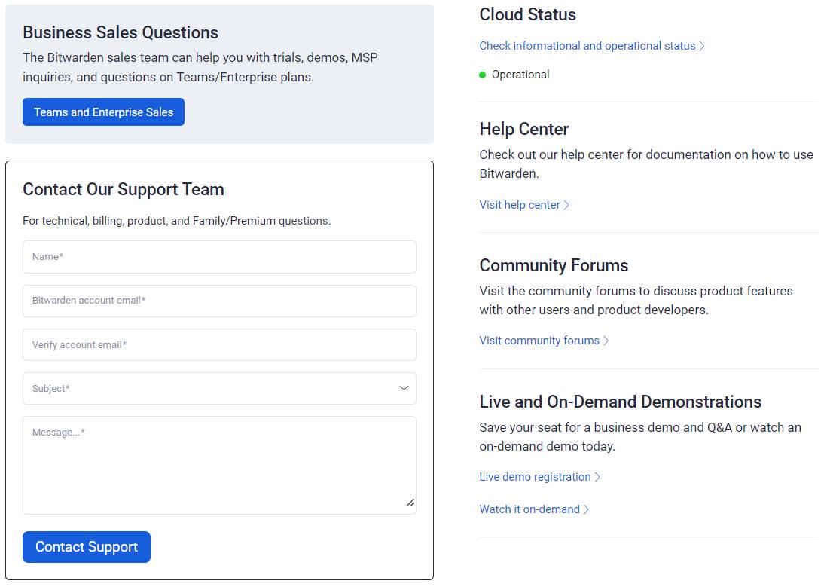Image resolution: width=827 pixels, height=587 pixels.
Task: Click arrow next to Watch it on-demand
Action: (x=587, y=510)
